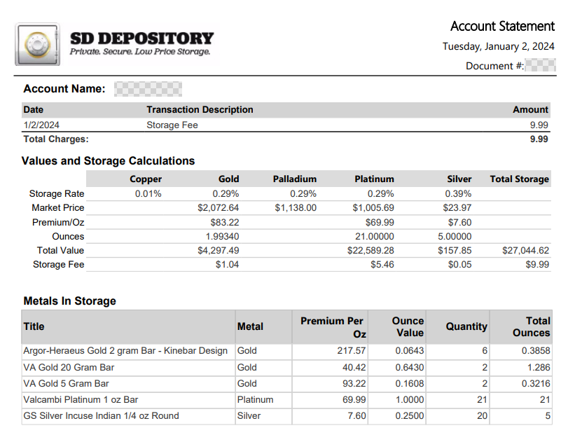Click the GS Silver Incuse Indian round title
The image size is (561, 428).
coord(101,415)
